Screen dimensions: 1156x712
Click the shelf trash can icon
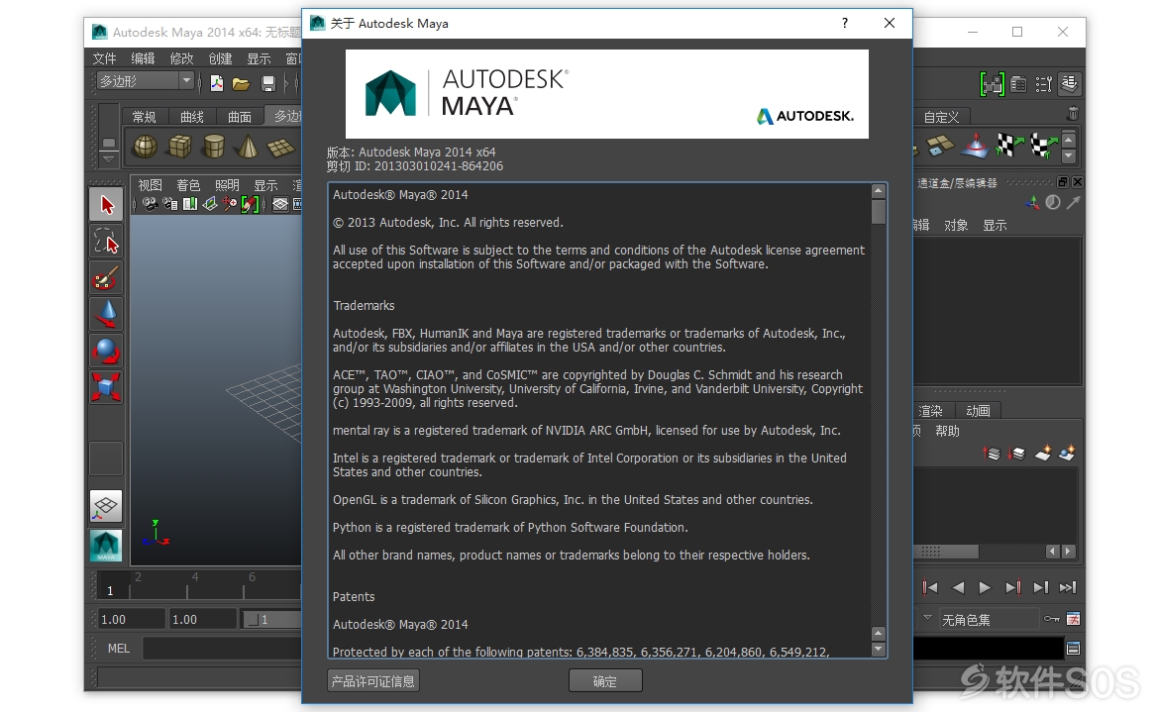(1073, 114)
